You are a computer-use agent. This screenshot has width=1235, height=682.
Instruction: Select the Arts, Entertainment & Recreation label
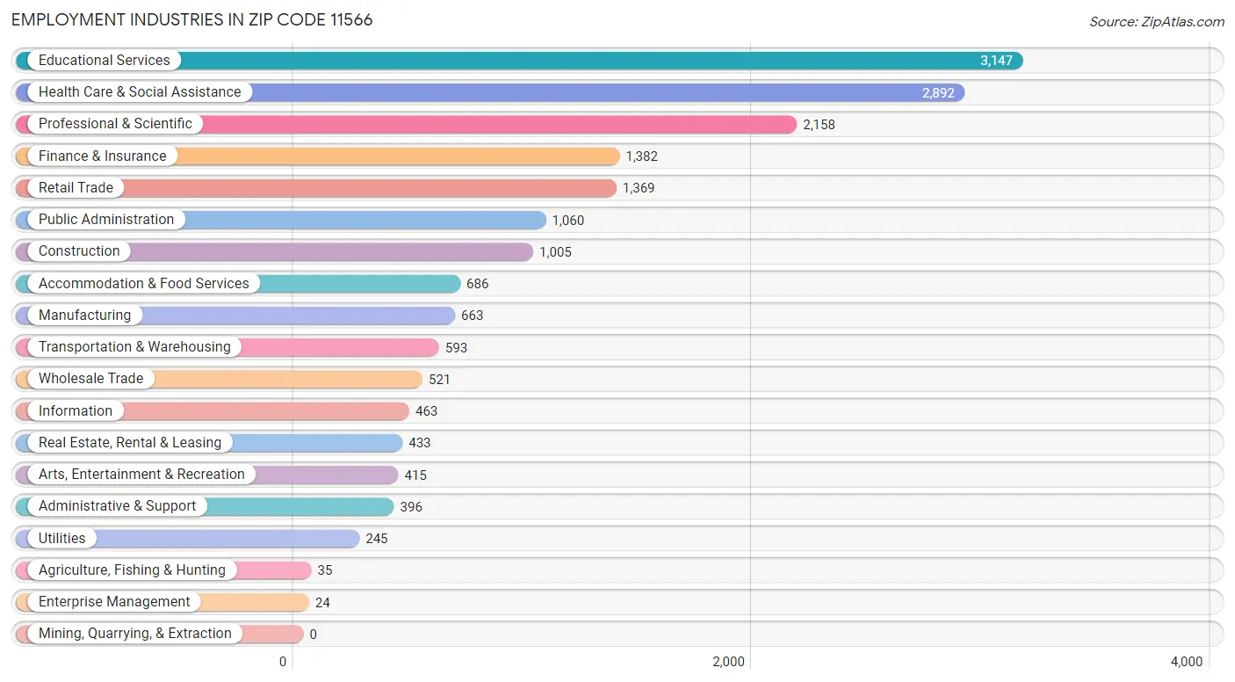[141, 475]
